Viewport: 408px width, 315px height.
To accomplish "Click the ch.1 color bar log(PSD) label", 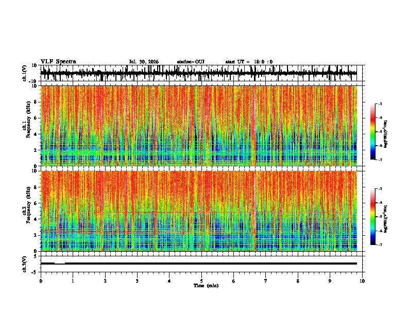I will click(x=386, y=134).
